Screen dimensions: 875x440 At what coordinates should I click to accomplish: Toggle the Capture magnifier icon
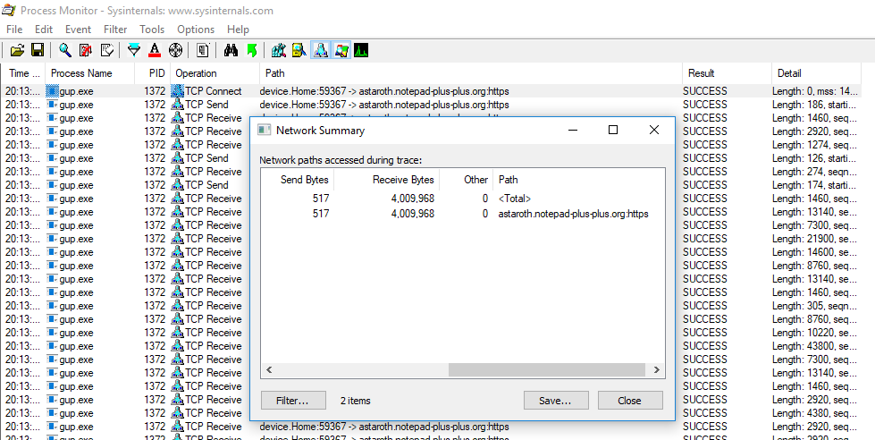(x=65, y=51)
